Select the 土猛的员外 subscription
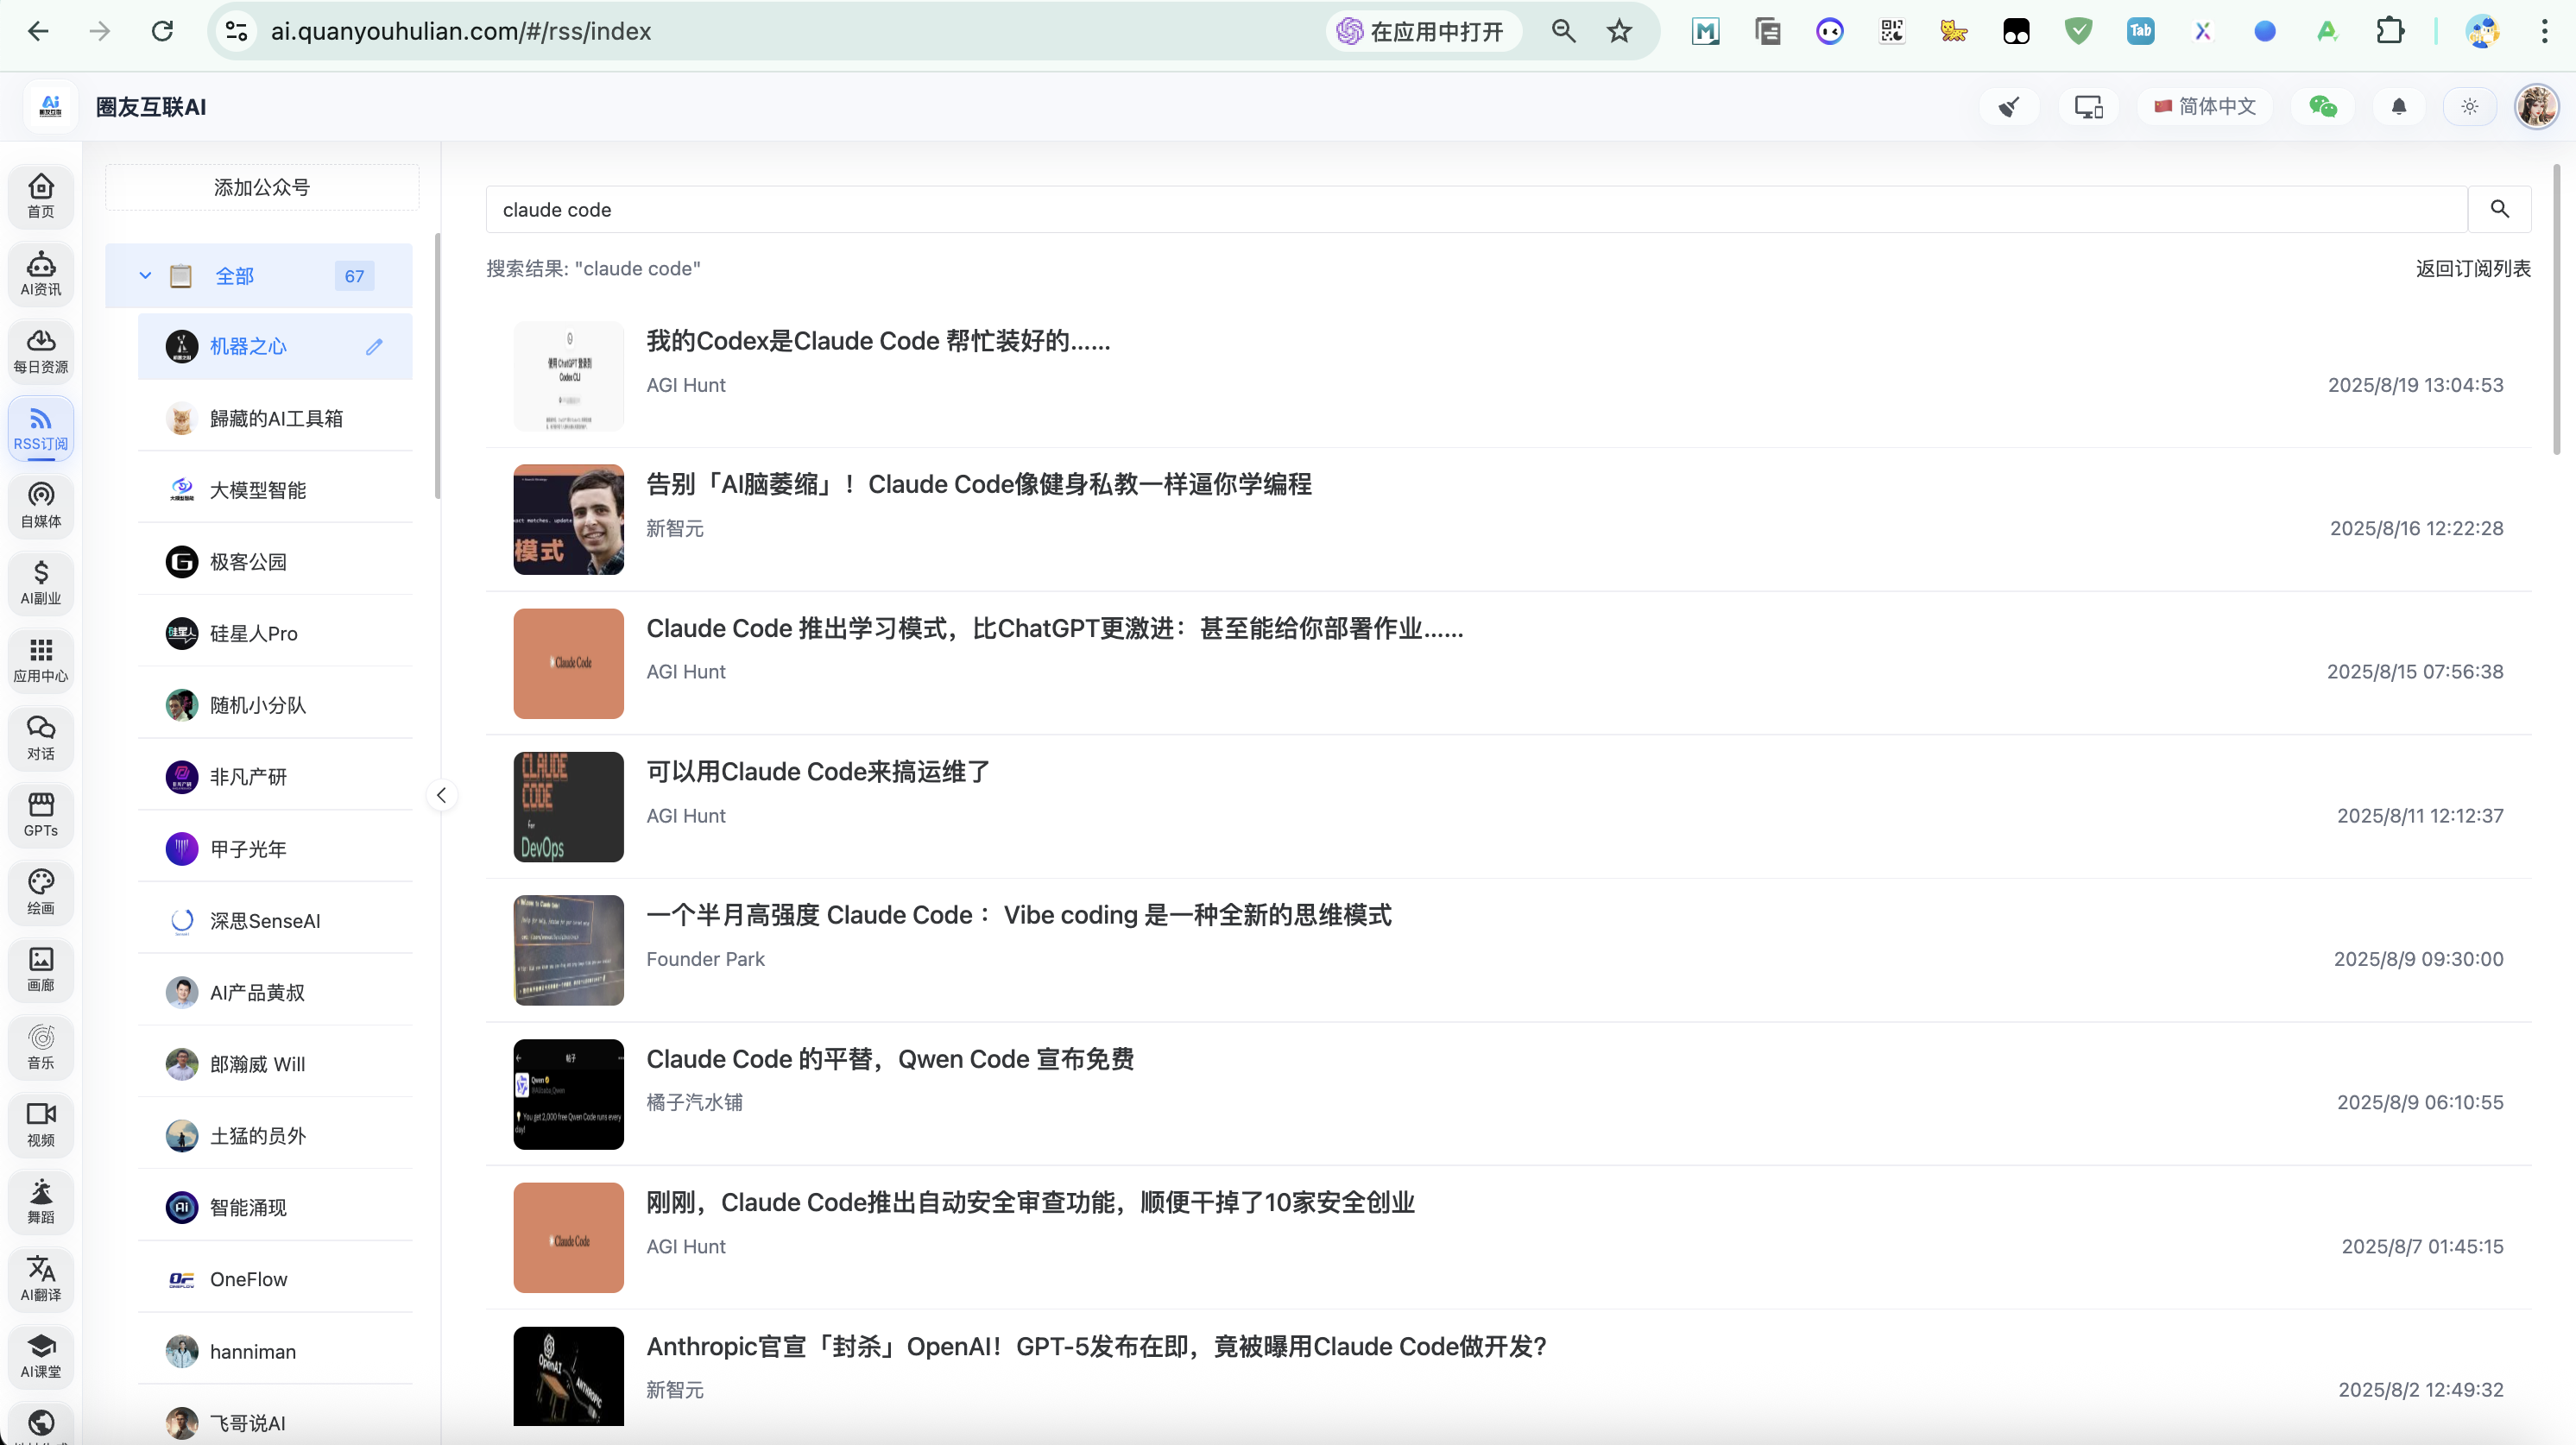Screen dimensions: 2576x1445 click(x=275, y=1136)
